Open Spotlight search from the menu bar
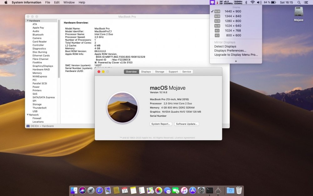 [x=299, y=3]
